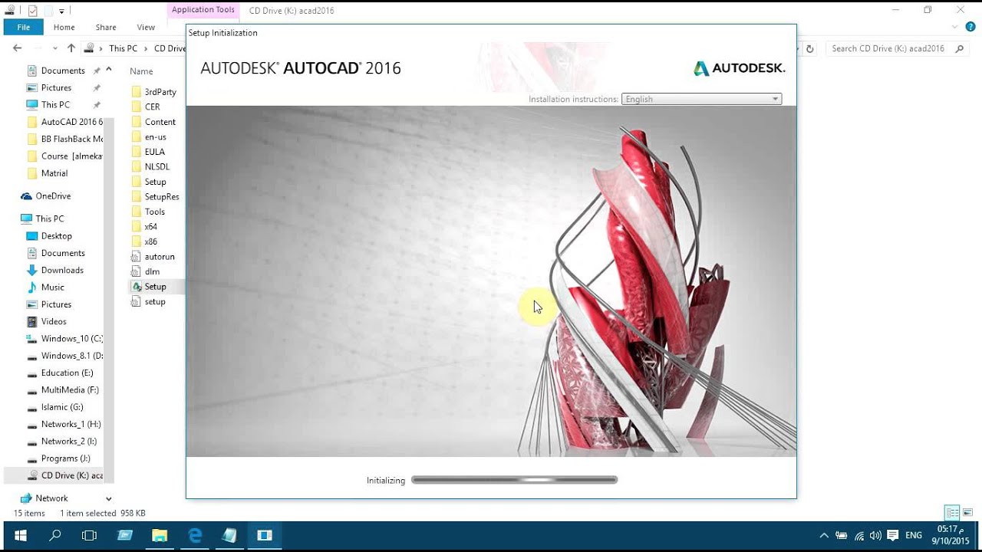Collapse the Quick access scroll-up chevron

109,69
